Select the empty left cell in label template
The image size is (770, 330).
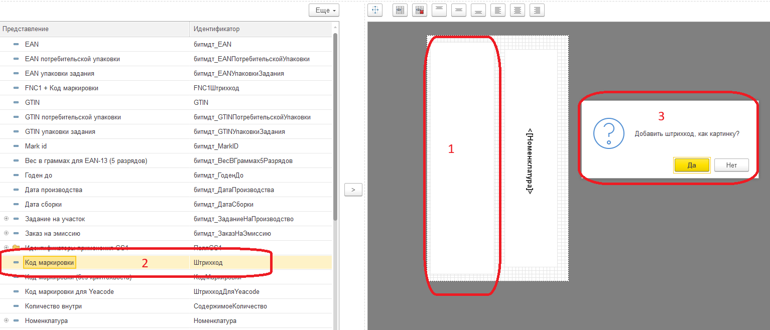click(x=462, y=157)
